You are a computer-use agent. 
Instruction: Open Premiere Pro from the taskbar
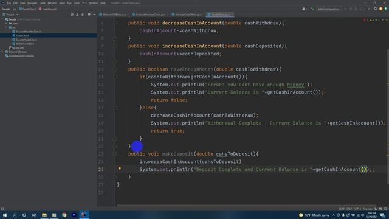point(74,215)
